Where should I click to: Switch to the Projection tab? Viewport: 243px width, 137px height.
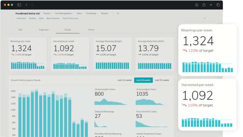pyautogui.click(x=44, y=30)
